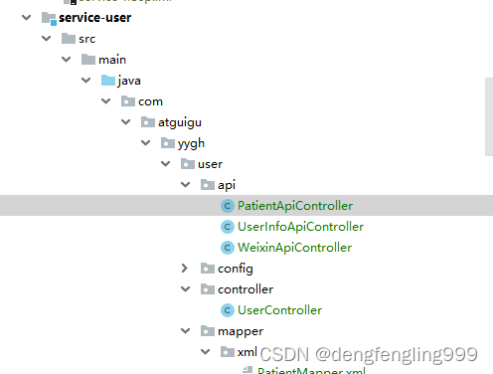Collapse the controller package chevron
The width and height of the screenshot is (493, 374).
point(186,289)
